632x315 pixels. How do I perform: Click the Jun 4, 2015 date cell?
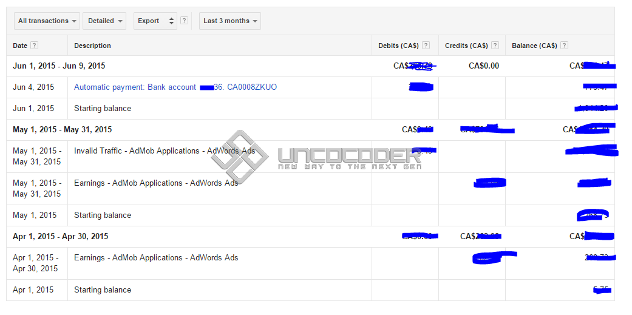(33, 87)
